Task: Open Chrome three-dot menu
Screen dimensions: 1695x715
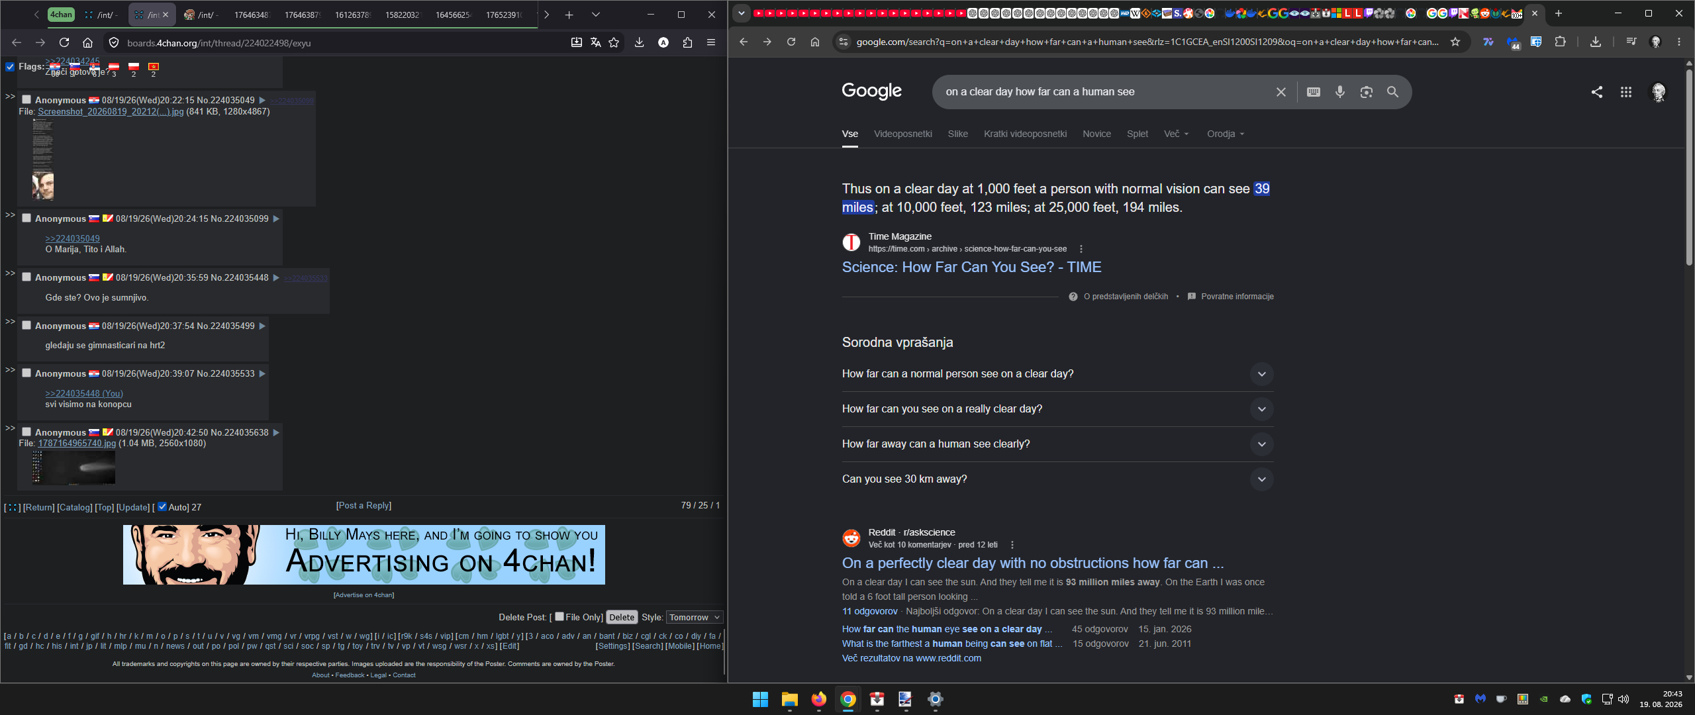Action: click(1679, 42)
